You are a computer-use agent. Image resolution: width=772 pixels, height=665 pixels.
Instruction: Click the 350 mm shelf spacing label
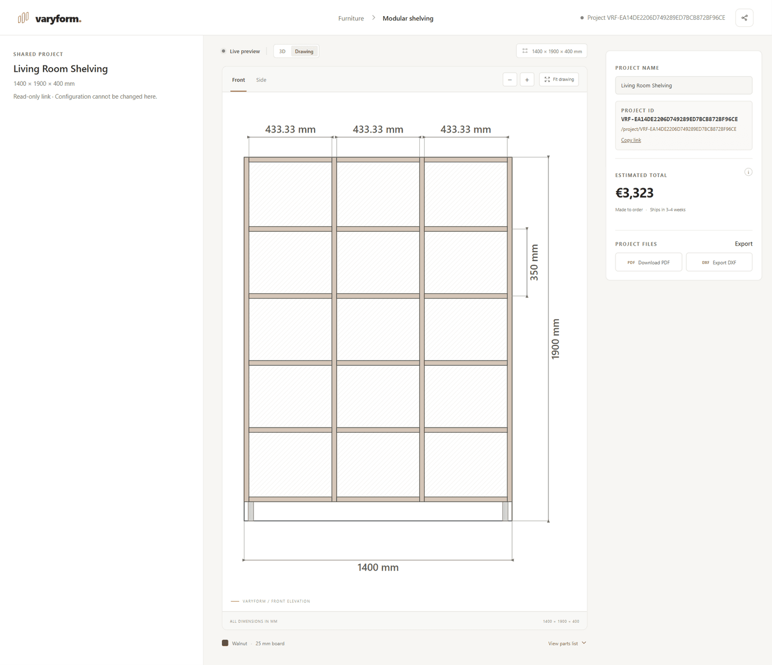(x=534, y=262)
